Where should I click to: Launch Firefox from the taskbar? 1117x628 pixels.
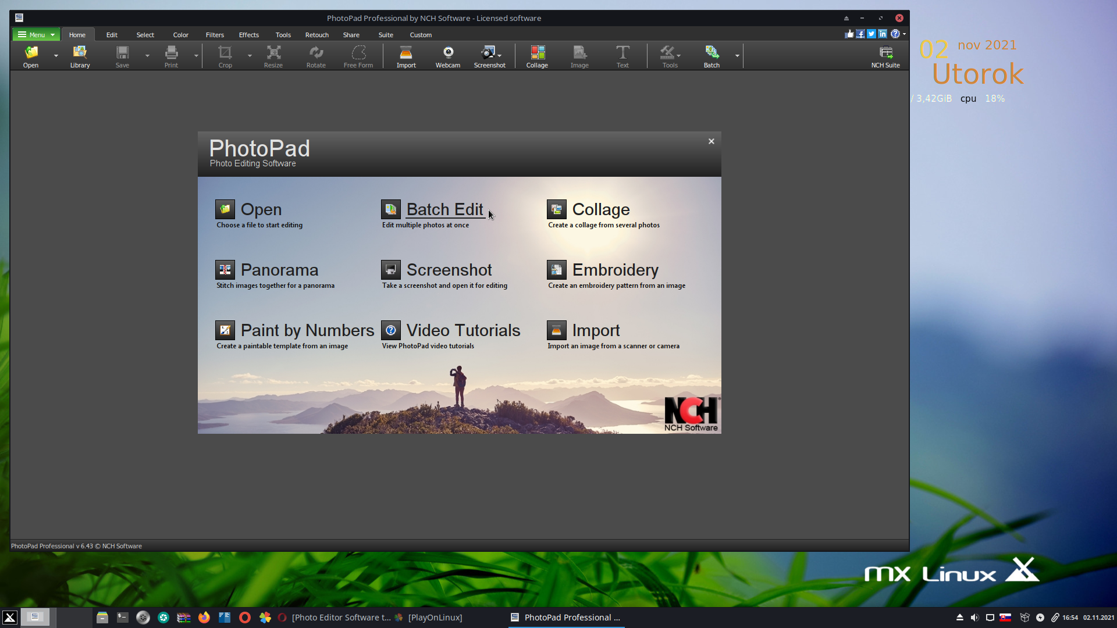[204, 618]
